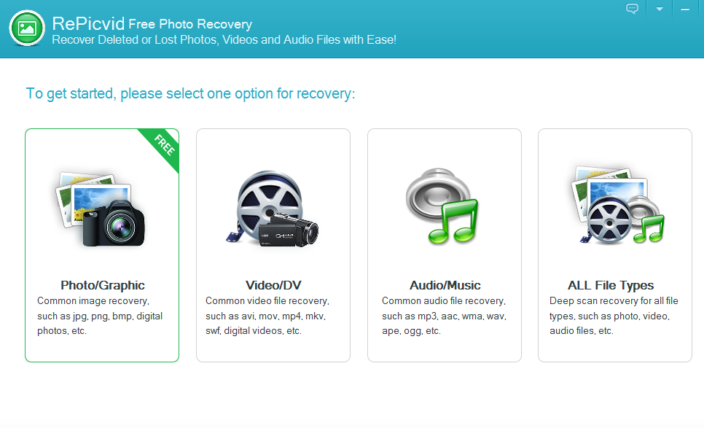The height and width of the screenshot is (428, 704).
Task: Click the Common video file recovery description
Action: point(267,316)
